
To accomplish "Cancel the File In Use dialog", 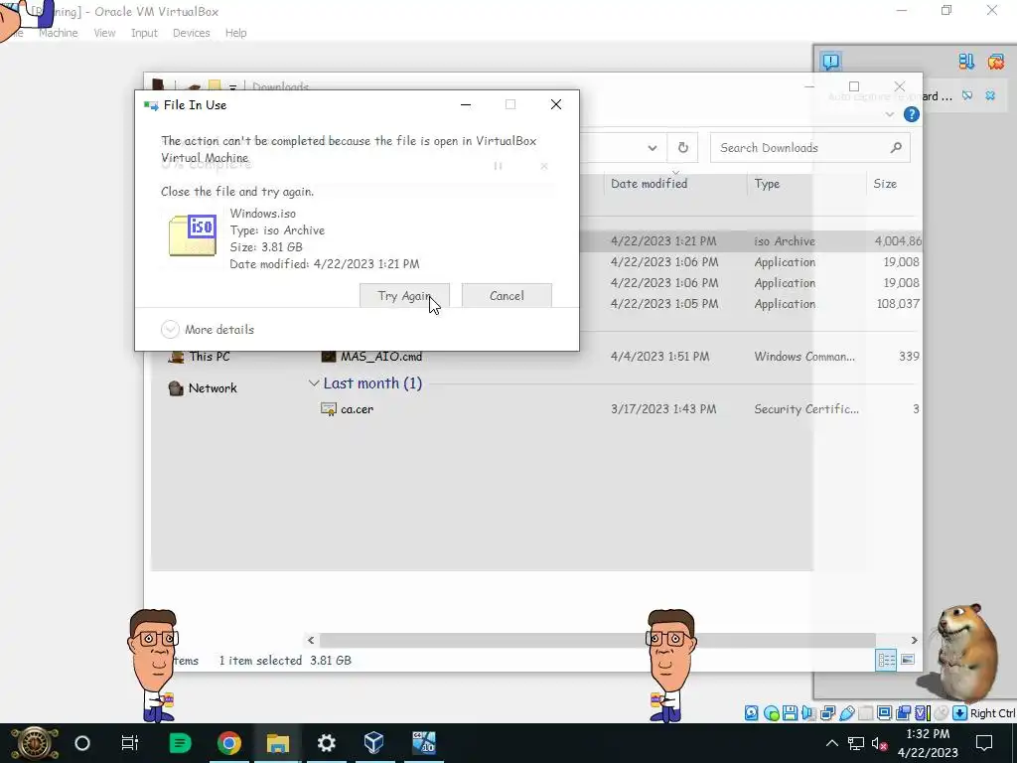I will point(507,296).
